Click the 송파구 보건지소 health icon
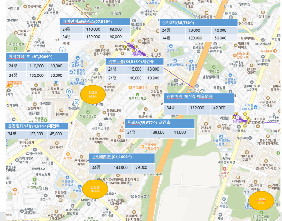282x221 pixels. pyautogui.click(x=224, y=169)
